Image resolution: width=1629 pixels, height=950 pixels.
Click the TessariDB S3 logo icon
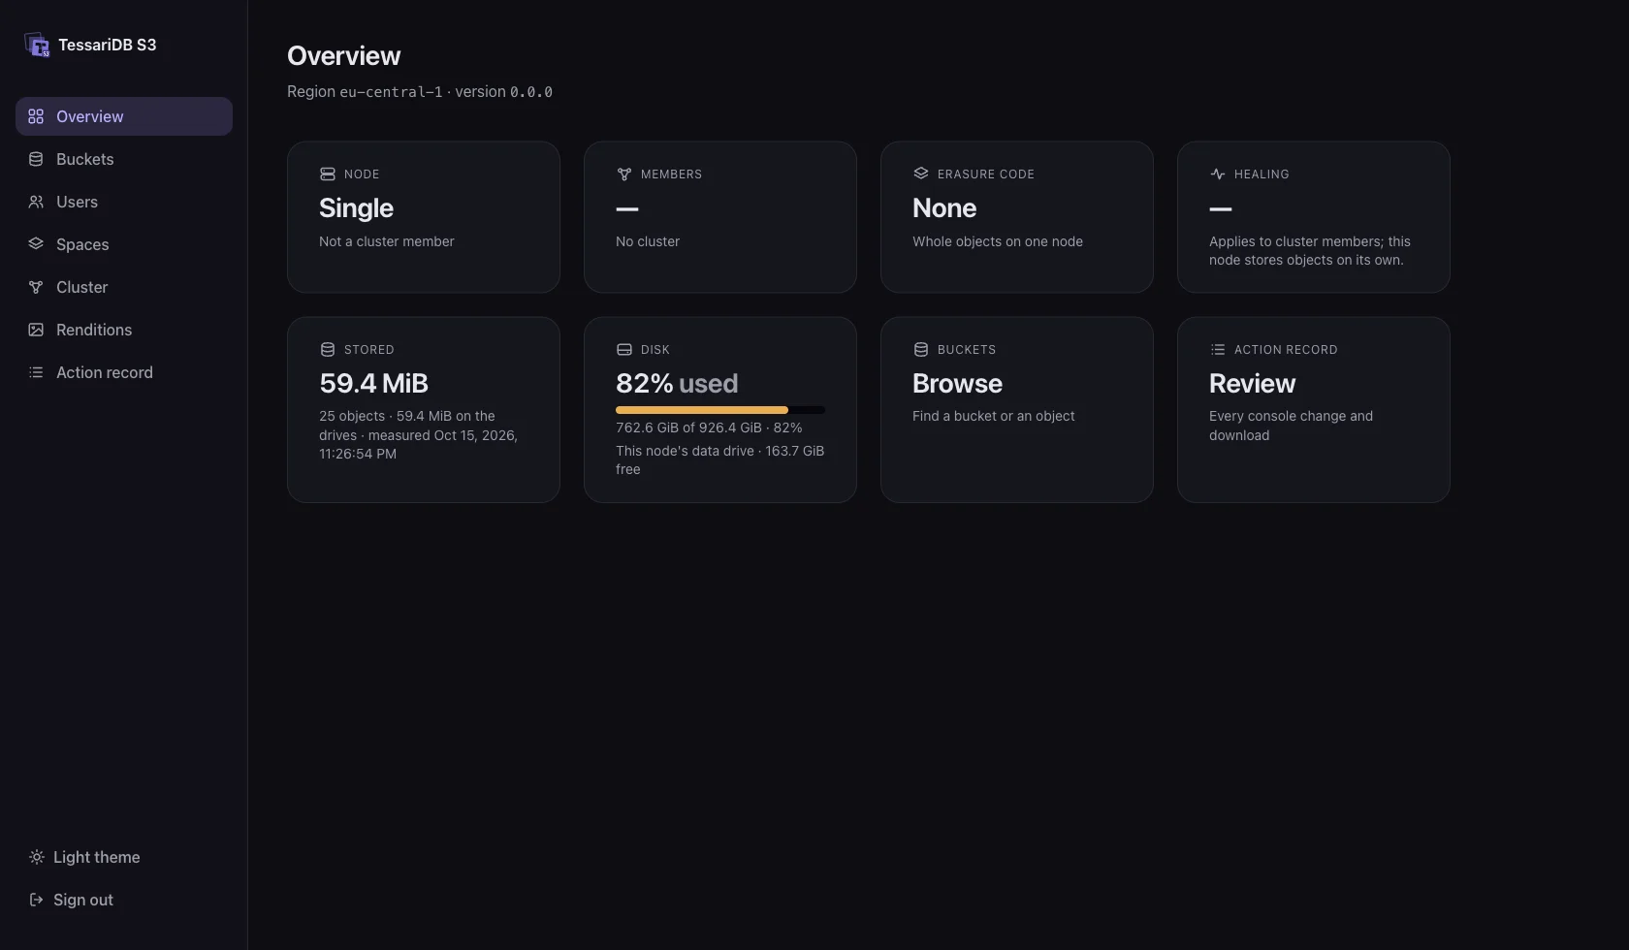point(37,45)
